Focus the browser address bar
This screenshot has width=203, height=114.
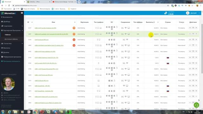(x=89, y=6)
